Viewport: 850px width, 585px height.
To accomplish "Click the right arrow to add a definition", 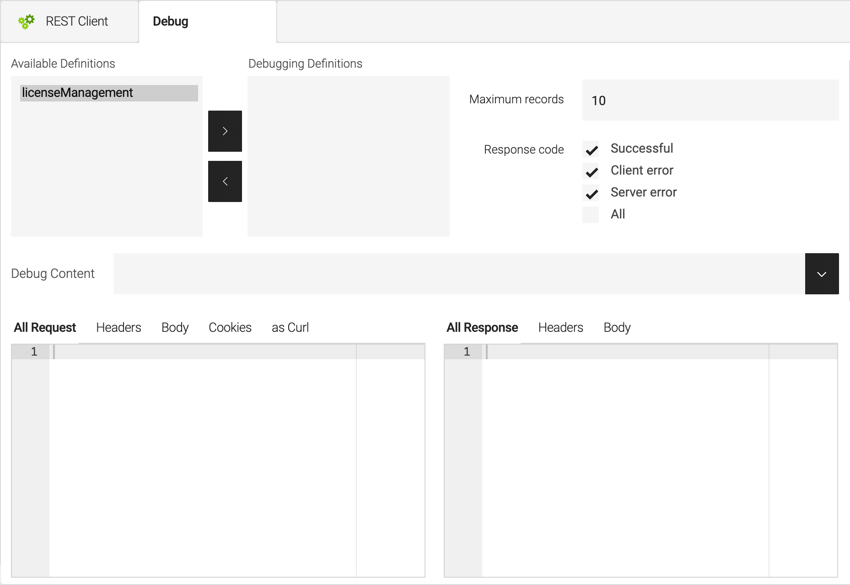I will pos(225,131).
